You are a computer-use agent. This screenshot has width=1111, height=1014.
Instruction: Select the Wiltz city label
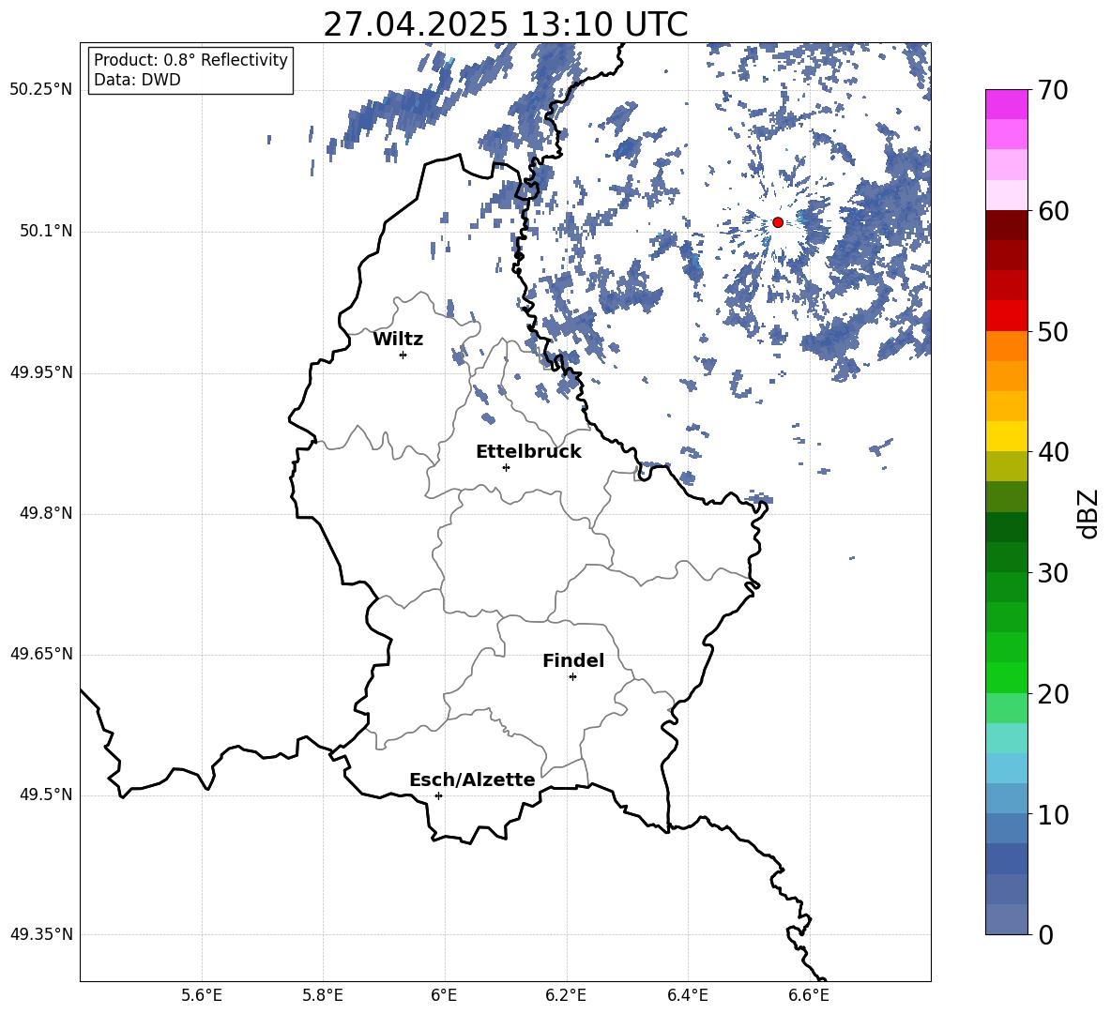pos(398,340)
